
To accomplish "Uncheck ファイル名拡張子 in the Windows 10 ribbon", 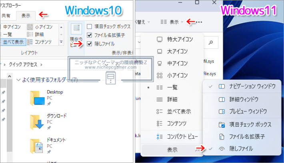I will 90,35.
